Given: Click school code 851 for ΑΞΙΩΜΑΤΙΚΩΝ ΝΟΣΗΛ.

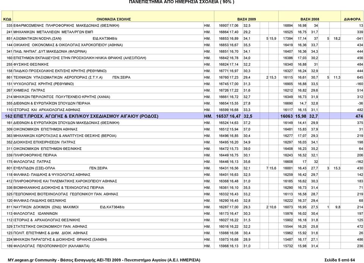Looking at the screenshot, I should pos(9,39).
